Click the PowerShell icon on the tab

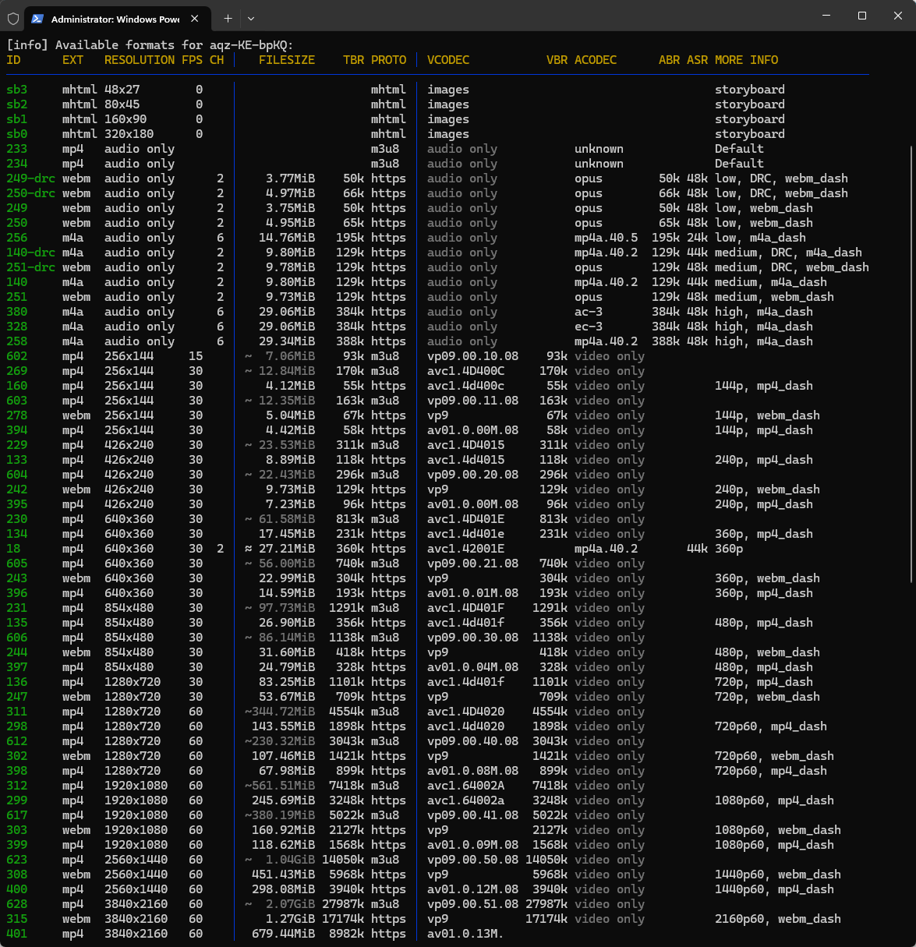tap(37, 19)
